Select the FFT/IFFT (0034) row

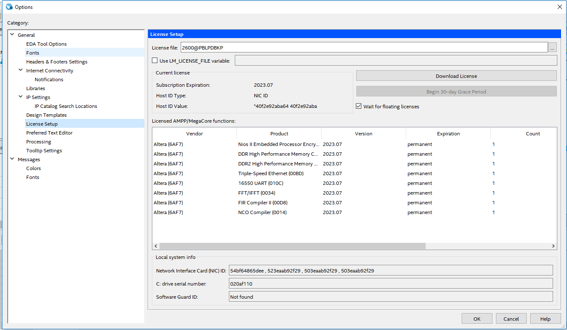click(354, 193)
